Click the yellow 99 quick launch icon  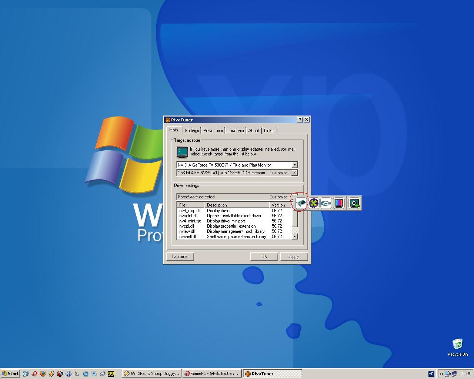pos(111,373)
